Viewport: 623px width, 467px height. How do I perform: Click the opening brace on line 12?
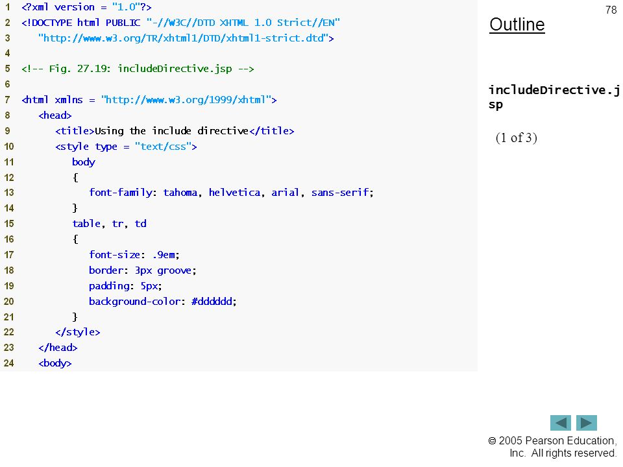75,178
